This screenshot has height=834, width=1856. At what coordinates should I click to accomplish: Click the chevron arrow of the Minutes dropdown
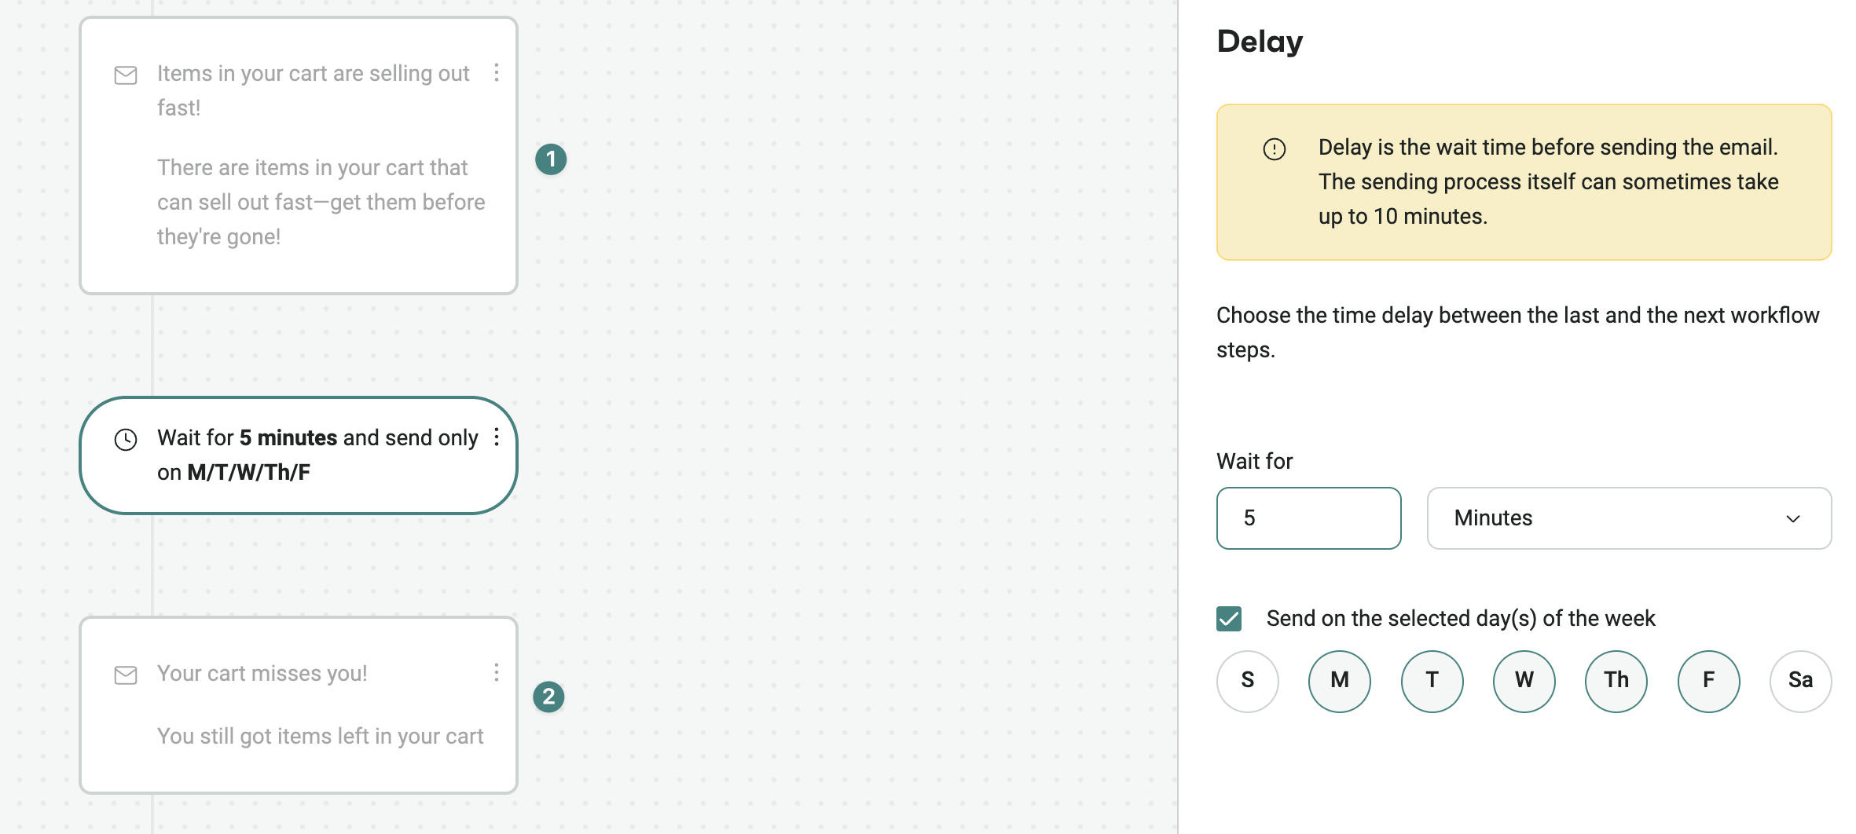point(1793,519)
